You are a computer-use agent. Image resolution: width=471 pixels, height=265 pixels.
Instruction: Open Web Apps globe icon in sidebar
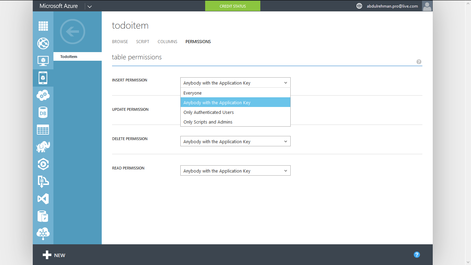coord(43,43)
